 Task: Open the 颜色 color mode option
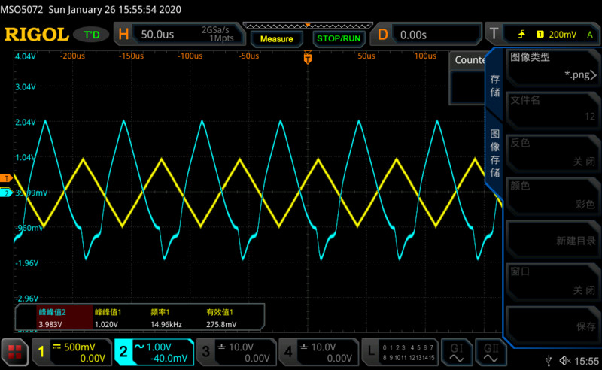[x=552, y=195]
